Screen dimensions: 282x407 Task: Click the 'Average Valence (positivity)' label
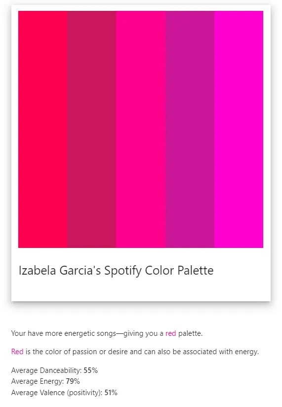tap(57, 393)
